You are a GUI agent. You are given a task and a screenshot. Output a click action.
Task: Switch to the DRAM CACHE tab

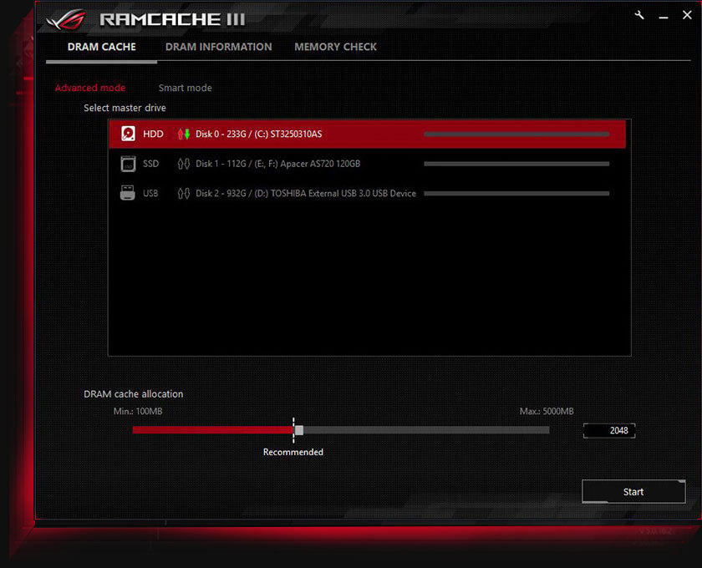point(102,47)
